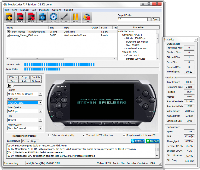The height and width of the screenshot is (170, 200).
Task: Click the PSP Edition 64-bit news entry
Action: (35, 153)
